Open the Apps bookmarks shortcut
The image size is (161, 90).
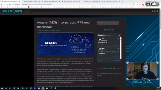(x=3, y=7)
